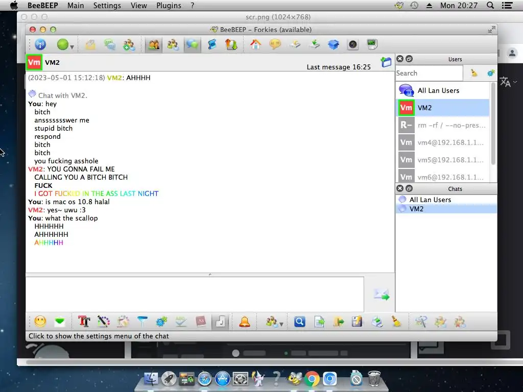Open the View menu
This screenshot has width=523, height=392.
[x=139, y=5]
